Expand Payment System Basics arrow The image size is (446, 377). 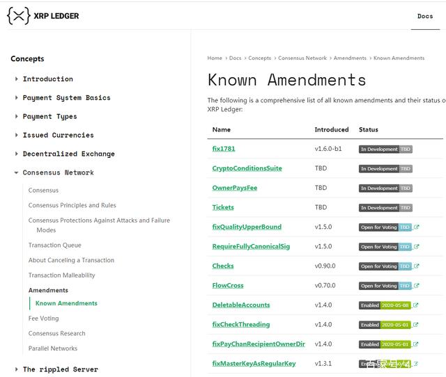pyautogui.click(x=16, y=97)
